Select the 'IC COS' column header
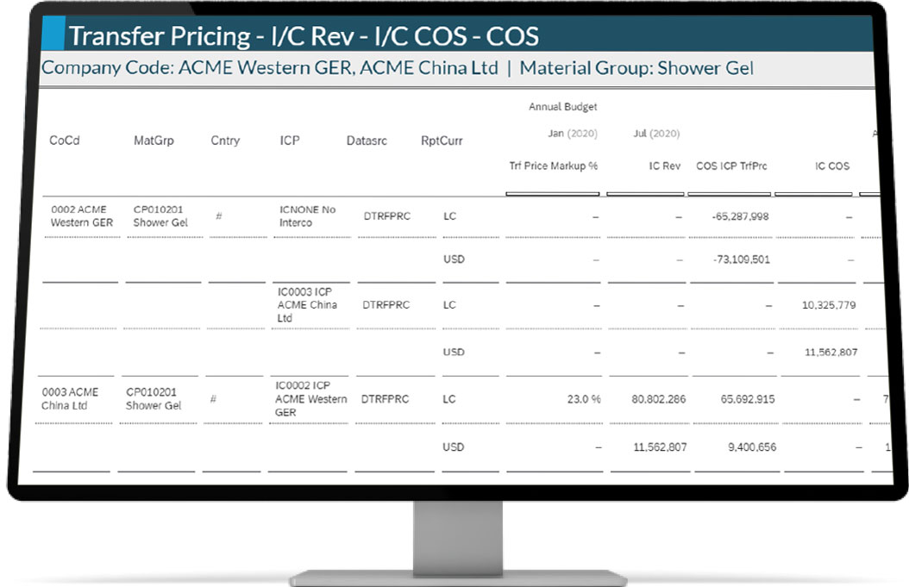The image size is (909, 587). pos(832,165)
